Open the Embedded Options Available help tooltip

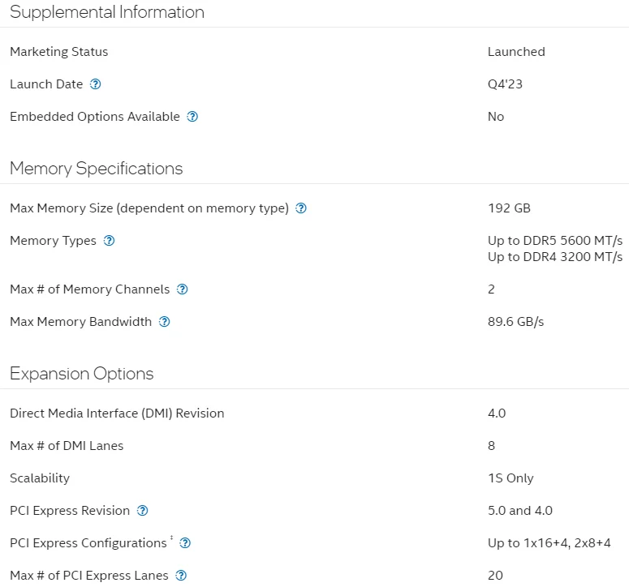click(x=192, y=117)
